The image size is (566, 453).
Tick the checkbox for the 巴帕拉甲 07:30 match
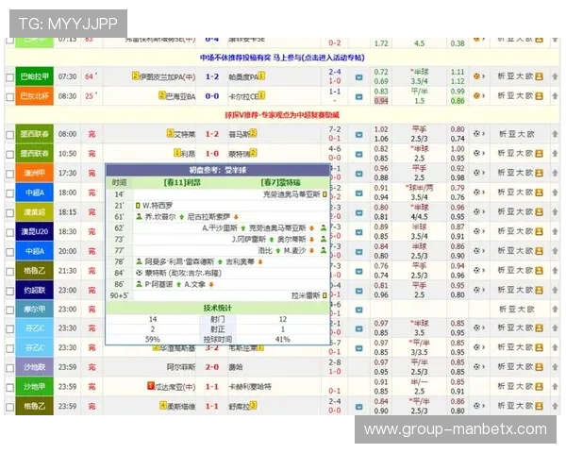[9, 77]
